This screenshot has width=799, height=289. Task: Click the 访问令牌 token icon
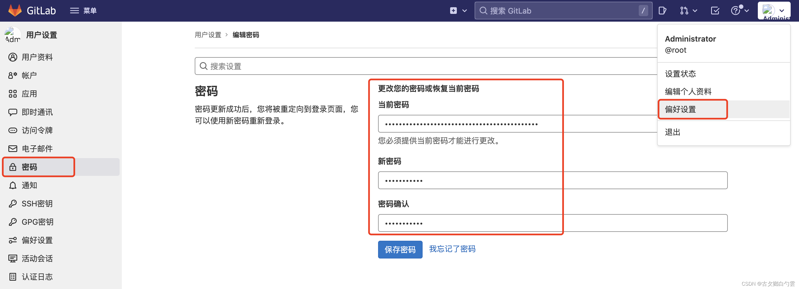(13, 130)
